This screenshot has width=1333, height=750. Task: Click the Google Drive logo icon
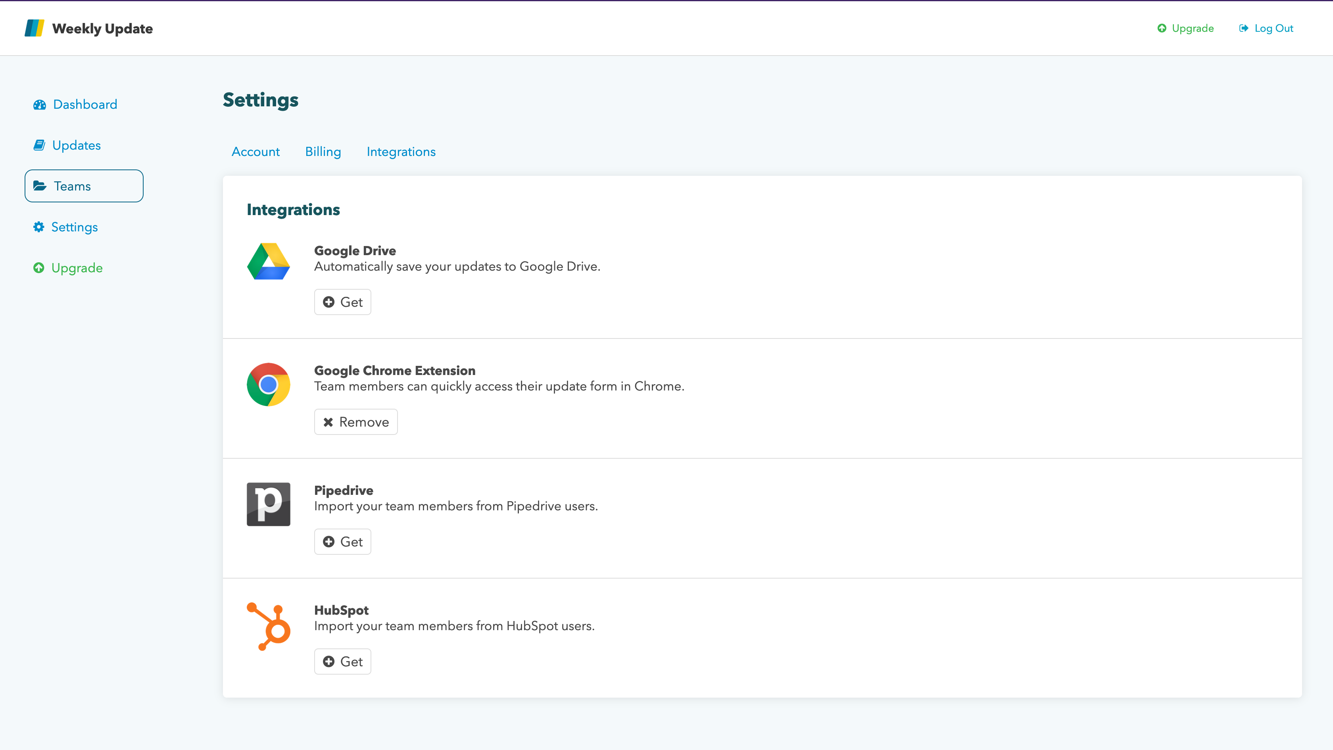[x=268, y=262]
